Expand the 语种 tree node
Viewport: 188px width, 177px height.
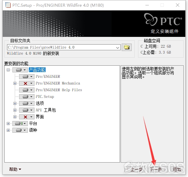pyautogui.click(x=8, y=130)
